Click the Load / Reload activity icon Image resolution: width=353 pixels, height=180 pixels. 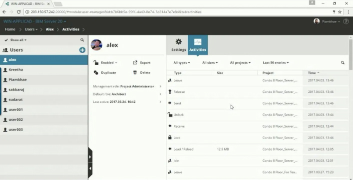[170, 149]
